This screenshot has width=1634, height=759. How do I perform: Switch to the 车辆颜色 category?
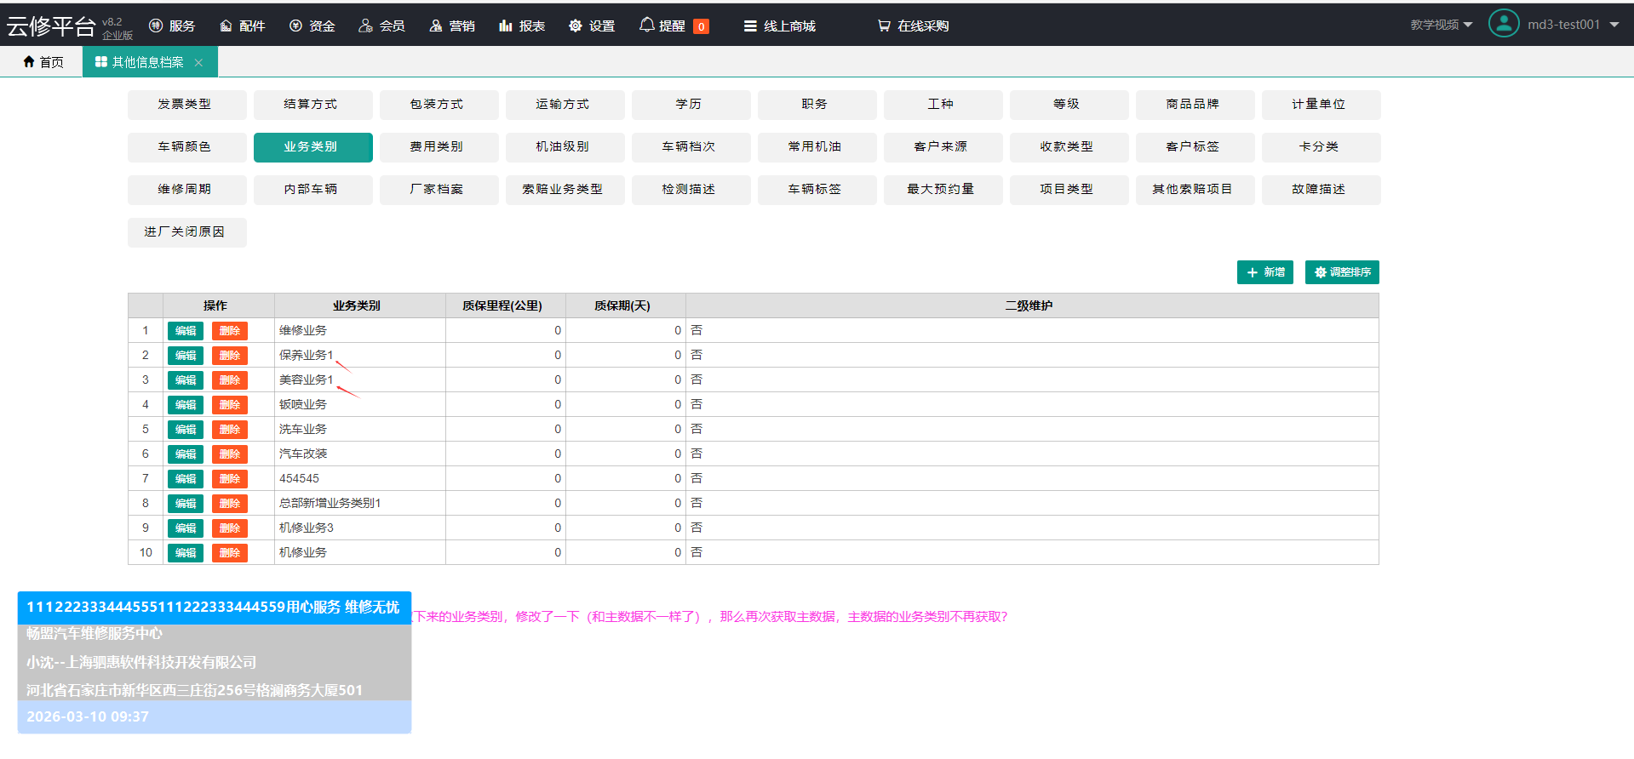(184, 147)
